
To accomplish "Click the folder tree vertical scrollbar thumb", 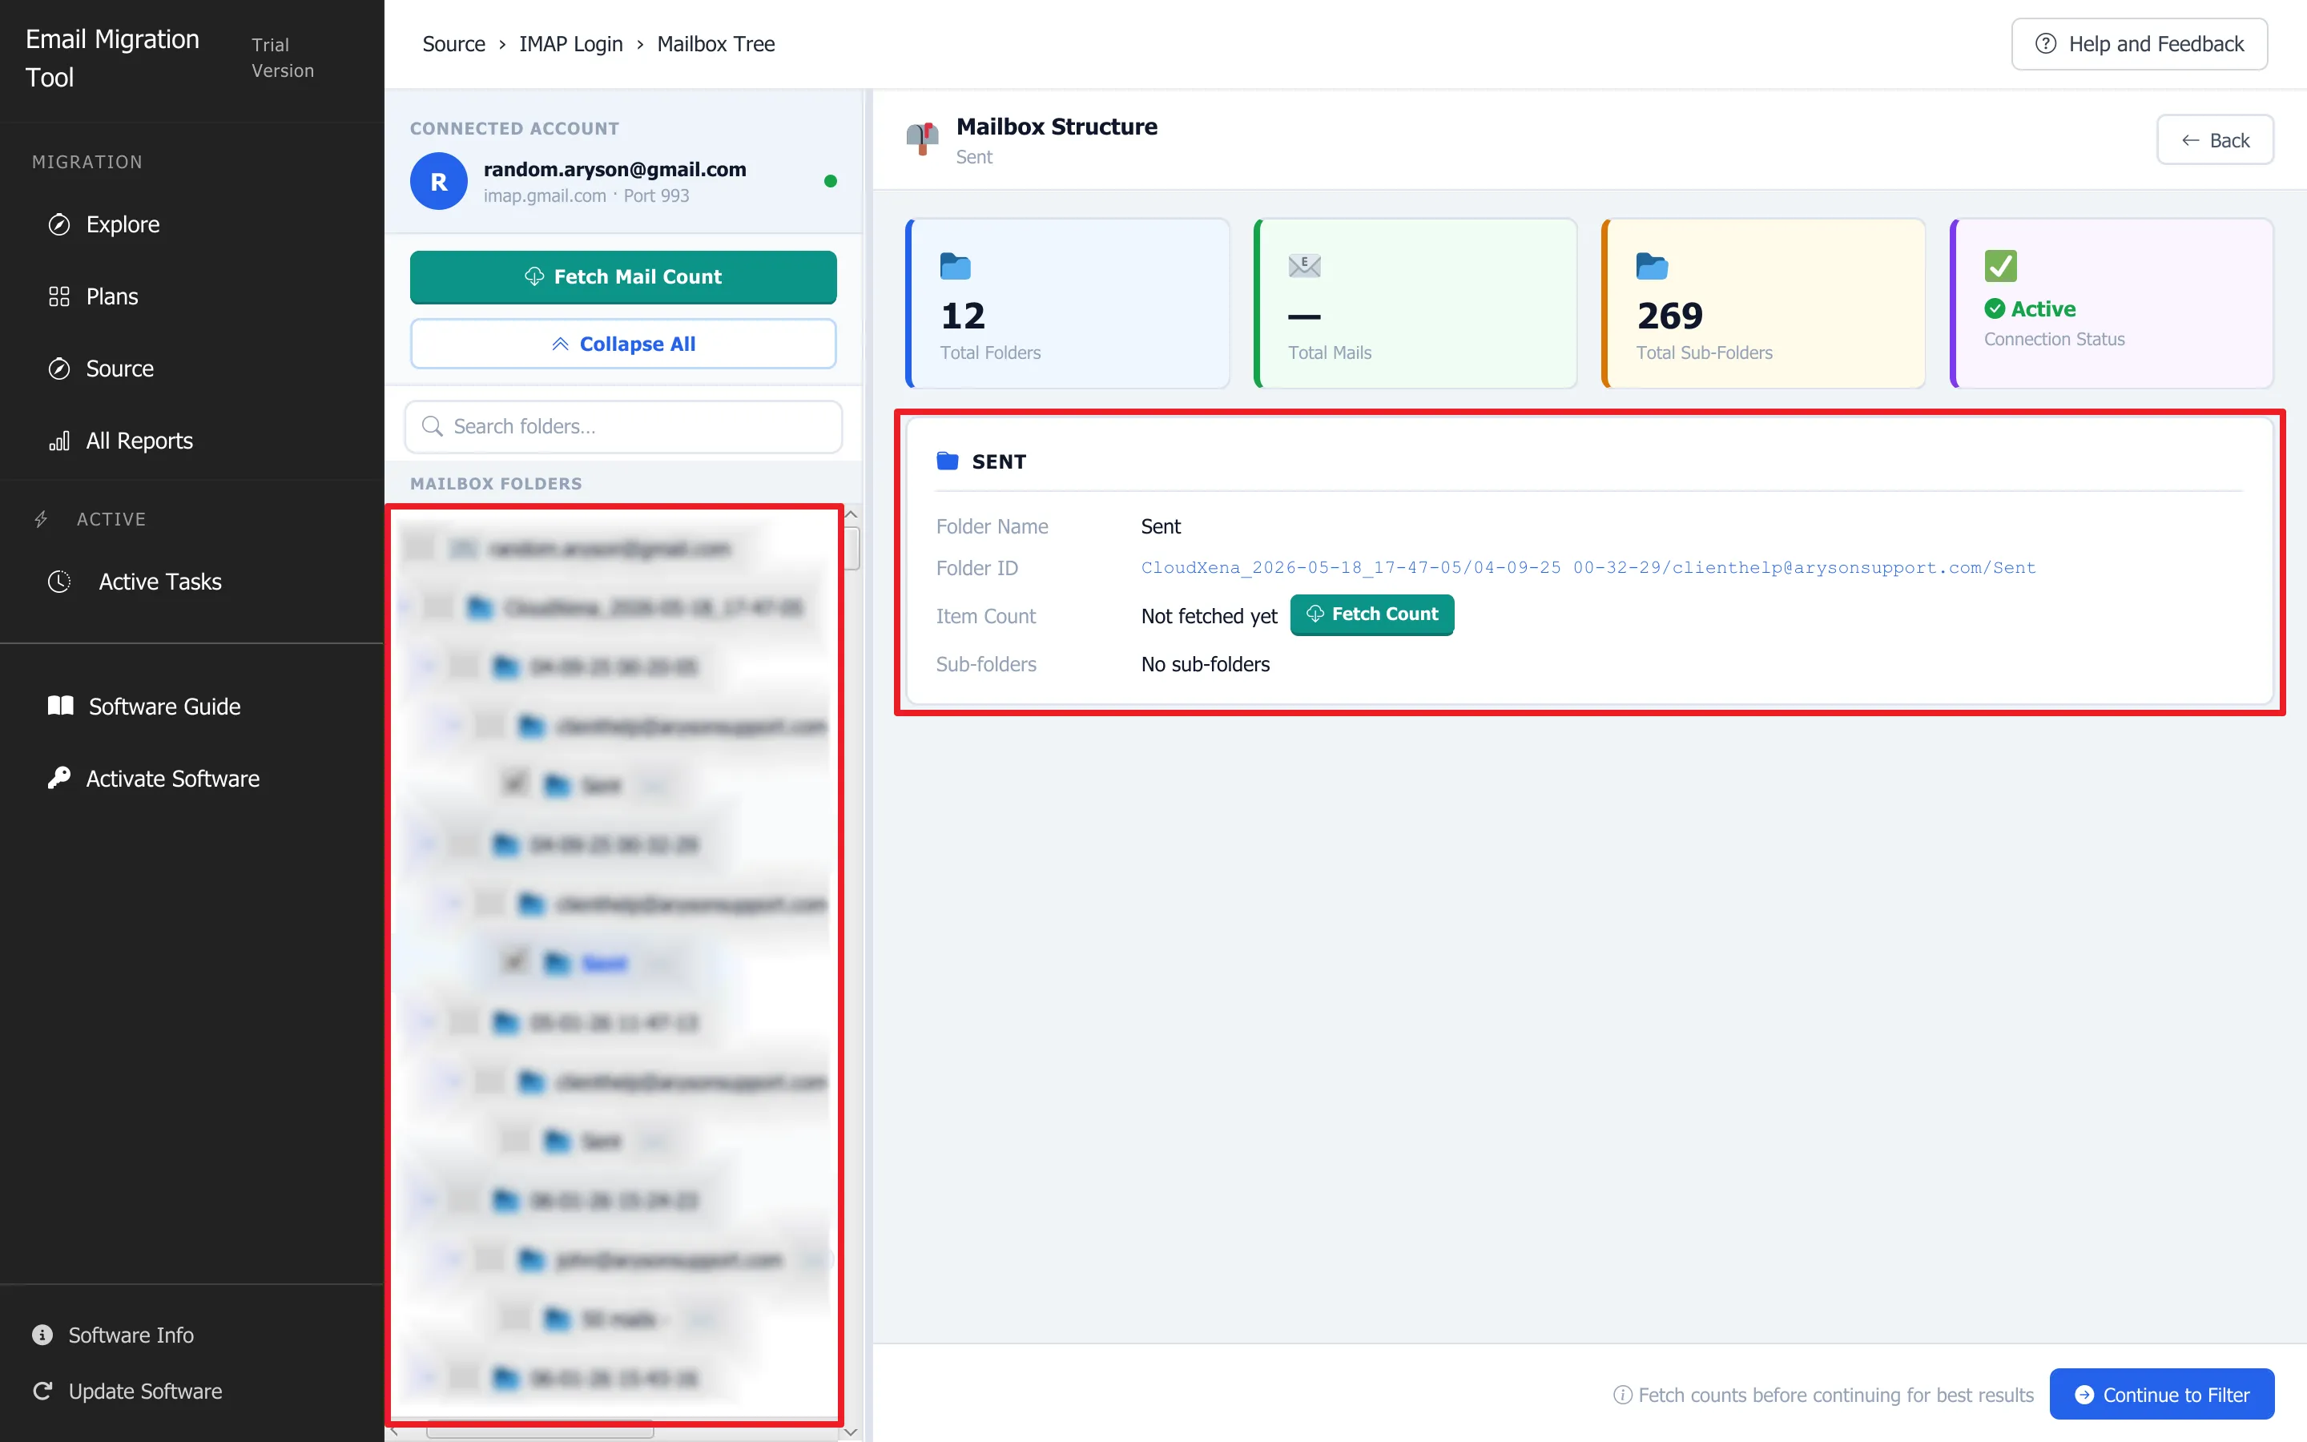I will click(852, 547).
